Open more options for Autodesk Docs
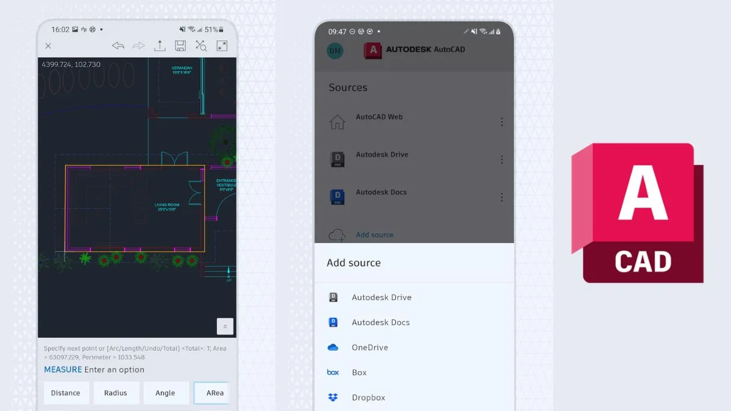 (x=502, y=197)
